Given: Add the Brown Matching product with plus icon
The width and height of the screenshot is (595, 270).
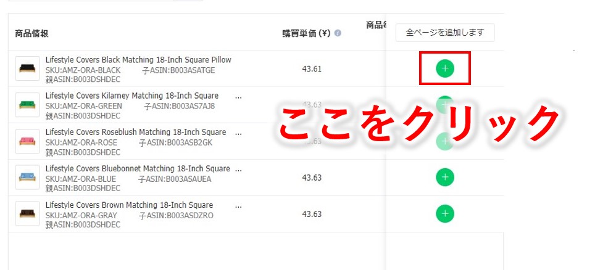Looking at the screenshot, I should coord(445,214).
